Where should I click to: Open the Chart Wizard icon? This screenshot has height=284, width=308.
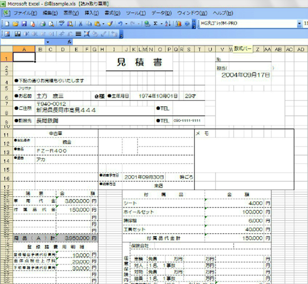(179, 24)
